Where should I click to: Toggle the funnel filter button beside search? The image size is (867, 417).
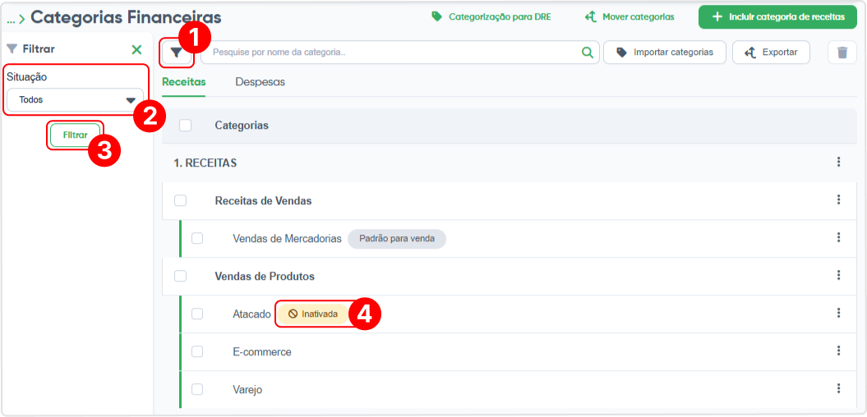177,53
